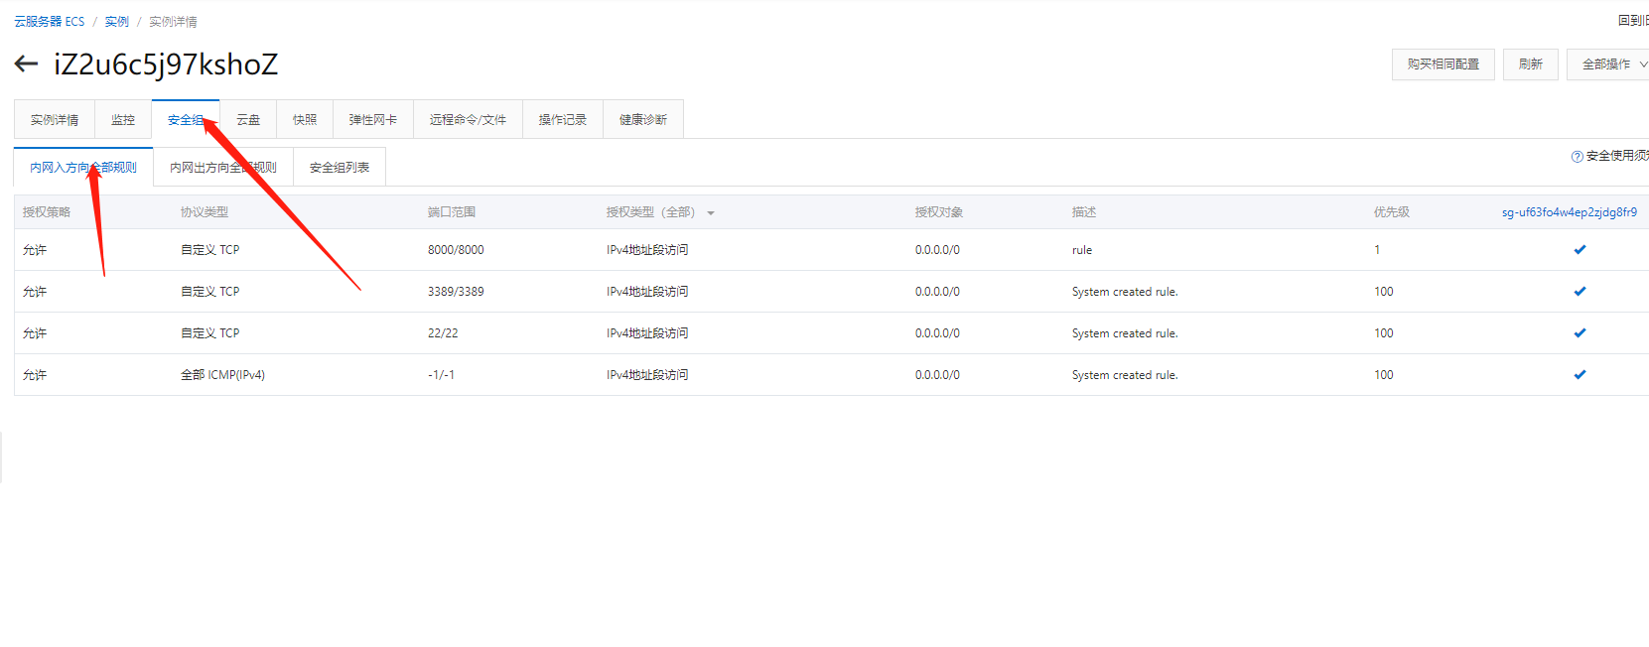Switch to the 云盘 tab
This screenshot has width=1649, height=647.
(248, 120)
